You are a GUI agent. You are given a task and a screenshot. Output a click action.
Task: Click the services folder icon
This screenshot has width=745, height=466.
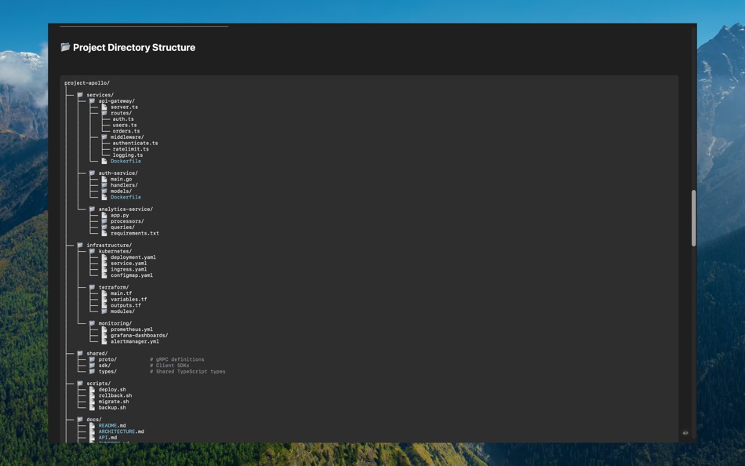79,94
